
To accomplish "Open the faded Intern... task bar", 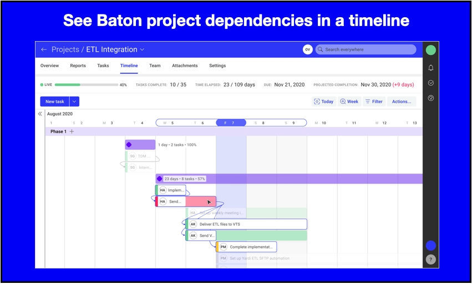I will tap(140, 168).
